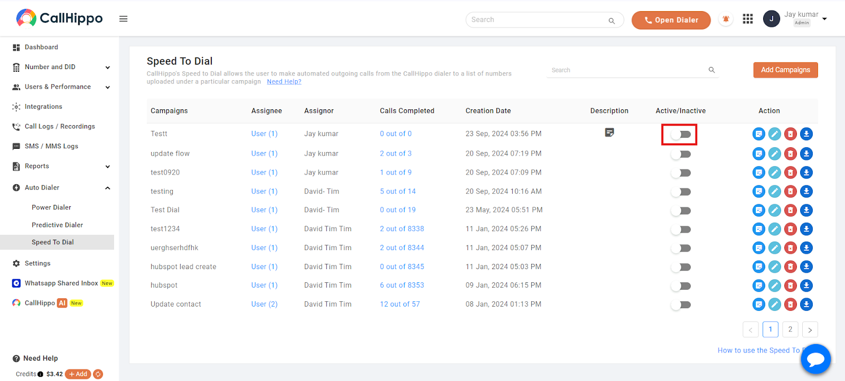Open the Power Dialer submenu
Screen dimensions: 845x381
coord(51,207)
